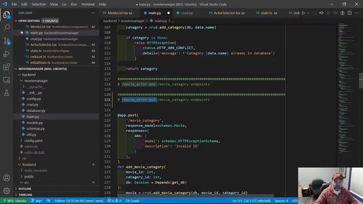Open the Run menu
This screenshot has height=204, width=363.
click(x=74, y=4)
